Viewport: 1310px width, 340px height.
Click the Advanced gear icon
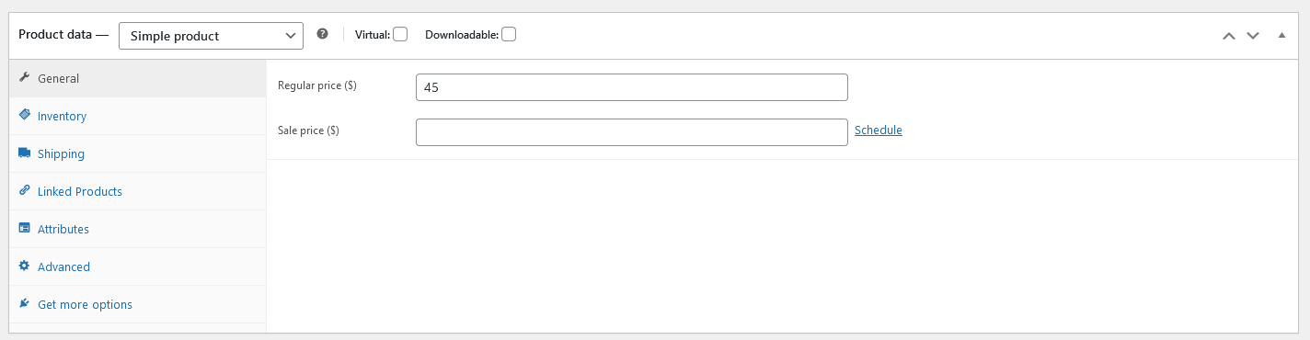point(25,266)
